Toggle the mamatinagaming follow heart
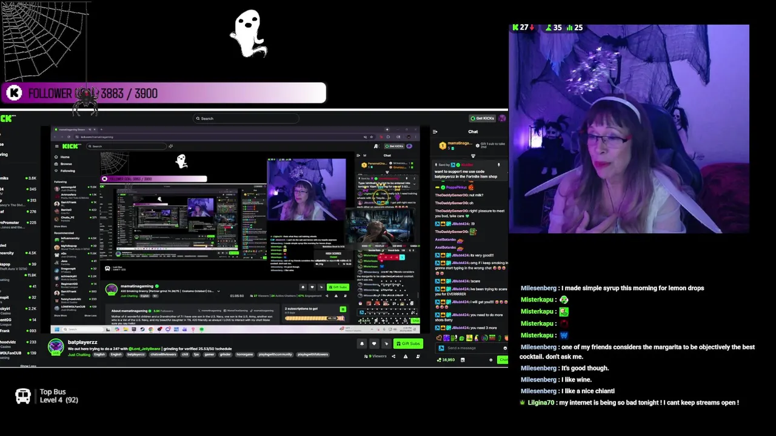776x436 pixels. point(312,287)
